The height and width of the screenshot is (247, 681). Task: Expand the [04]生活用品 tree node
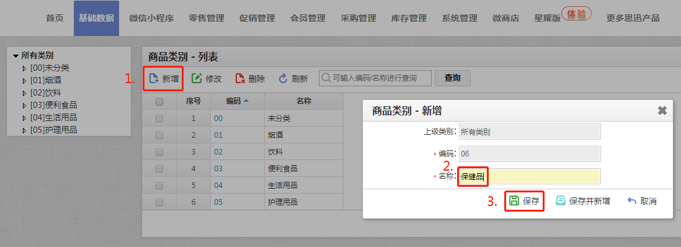pyautogui.click(x=24, y=118)
